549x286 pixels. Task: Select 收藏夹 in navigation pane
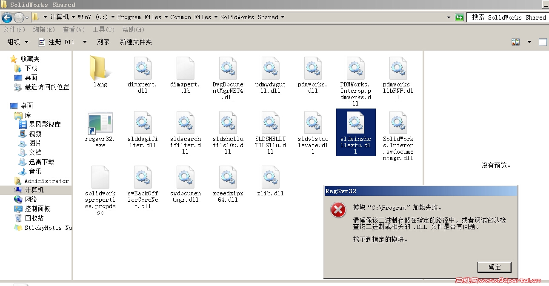tap(30, 59)
